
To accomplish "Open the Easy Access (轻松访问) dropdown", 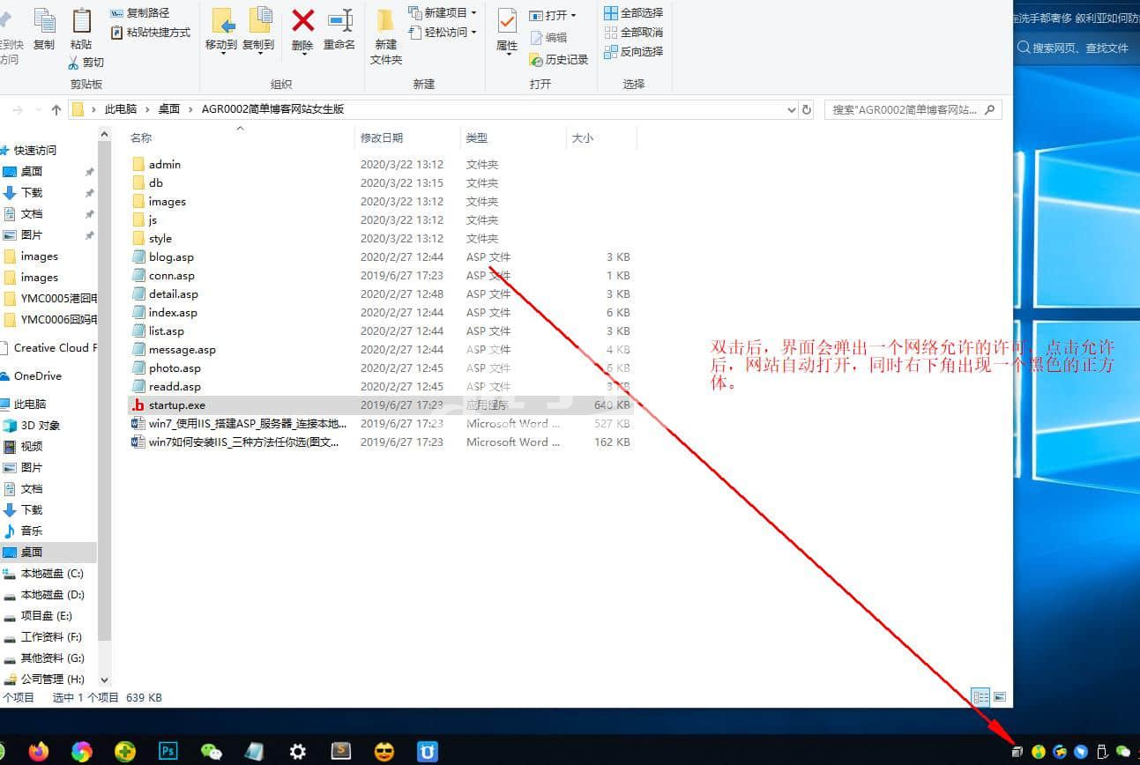I will coord(445,33).
